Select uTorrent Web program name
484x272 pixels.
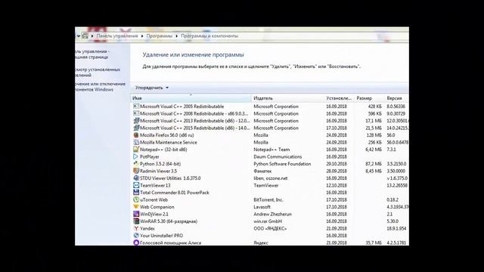(x=154, y=199)
